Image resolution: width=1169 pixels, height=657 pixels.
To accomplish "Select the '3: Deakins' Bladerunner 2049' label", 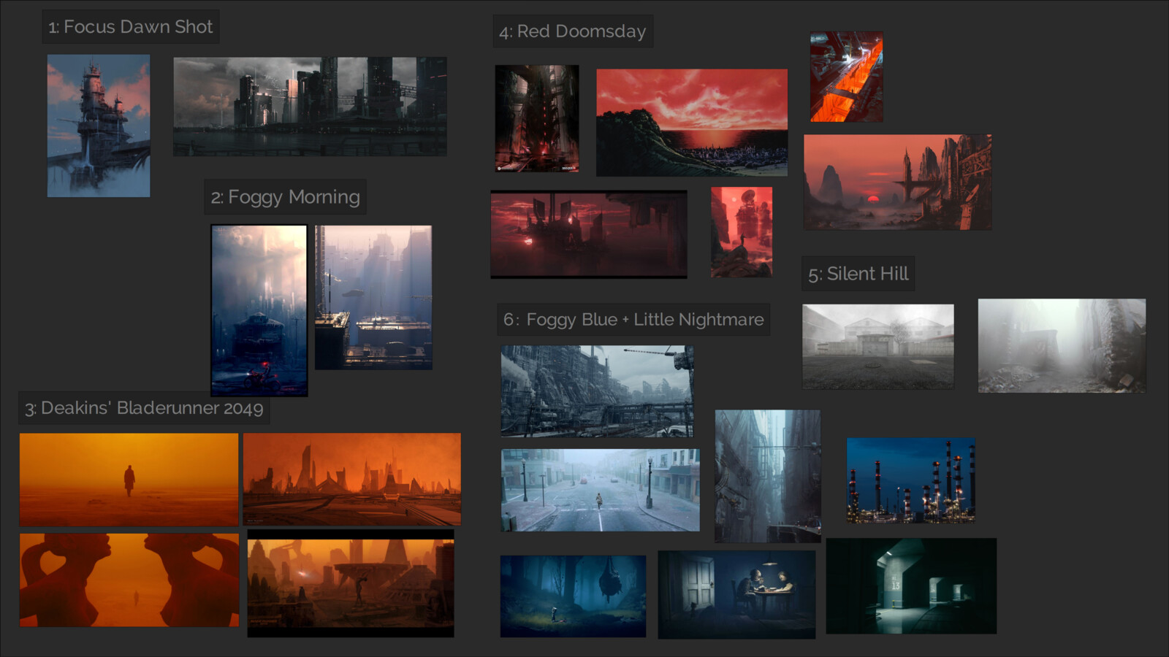I will point(144,408).
